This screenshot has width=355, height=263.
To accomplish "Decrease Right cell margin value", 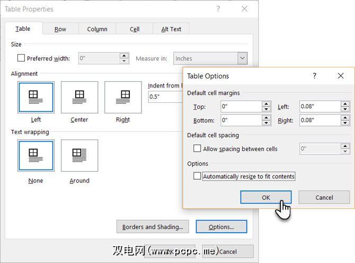I will [345, 123].
